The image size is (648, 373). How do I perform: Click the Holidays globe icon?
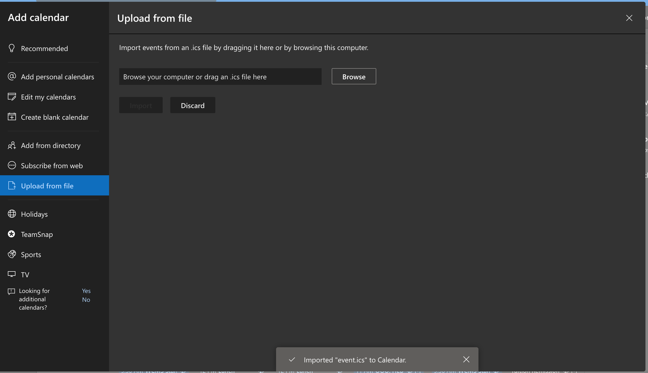[x=12, y=214]
